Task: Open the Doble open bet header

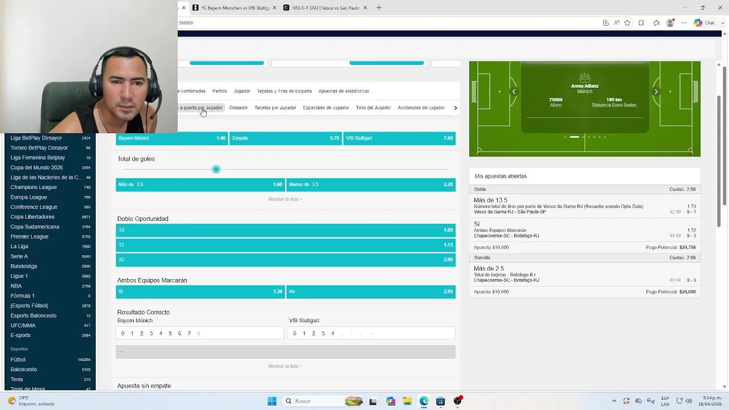Action: [x=585, y=189]
